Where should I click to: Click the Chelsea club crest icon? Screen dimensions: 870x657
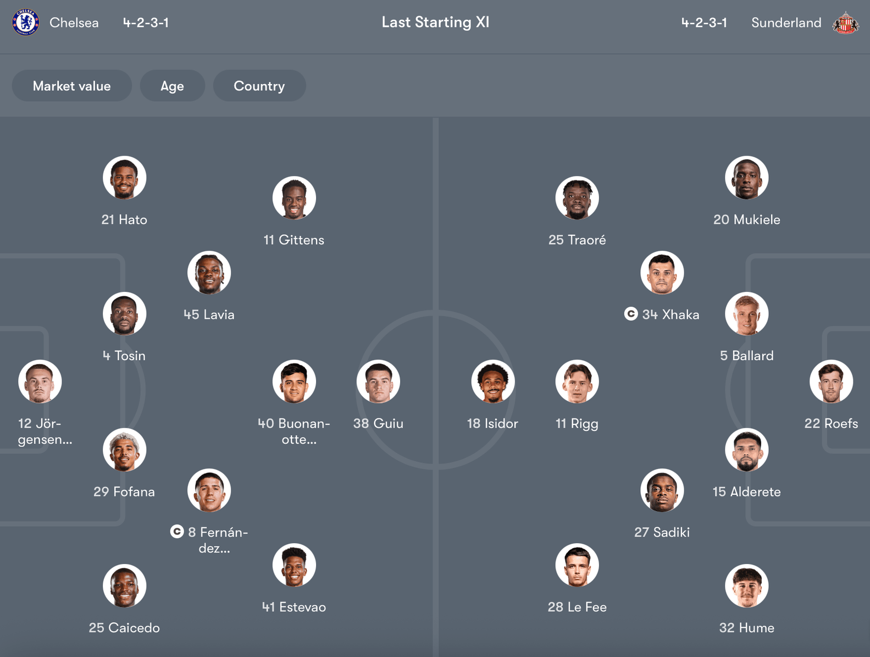pos(25,23)
